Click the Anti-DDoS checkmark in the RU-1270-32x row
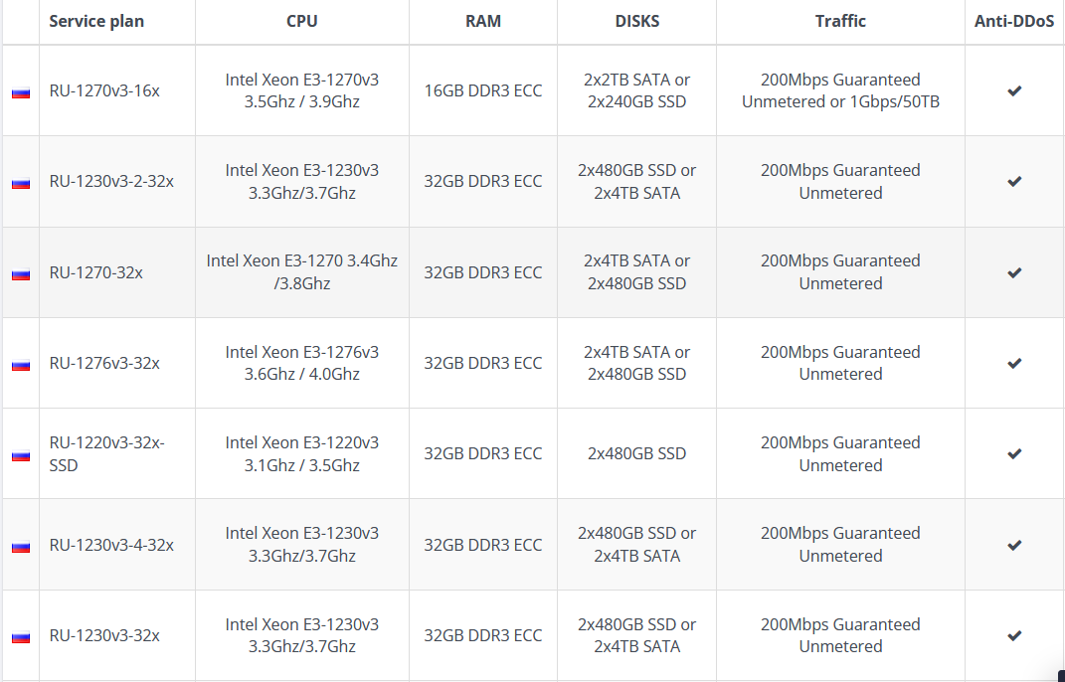This screenshot has width=1065, height=682. 1014,272
